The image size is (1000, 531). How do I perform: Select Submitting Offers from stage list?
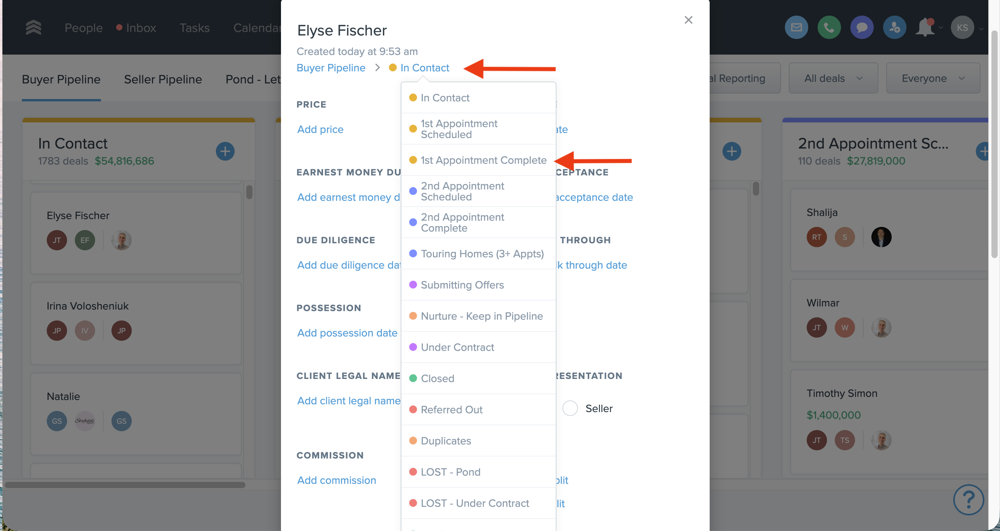click(x=462, y=285)
